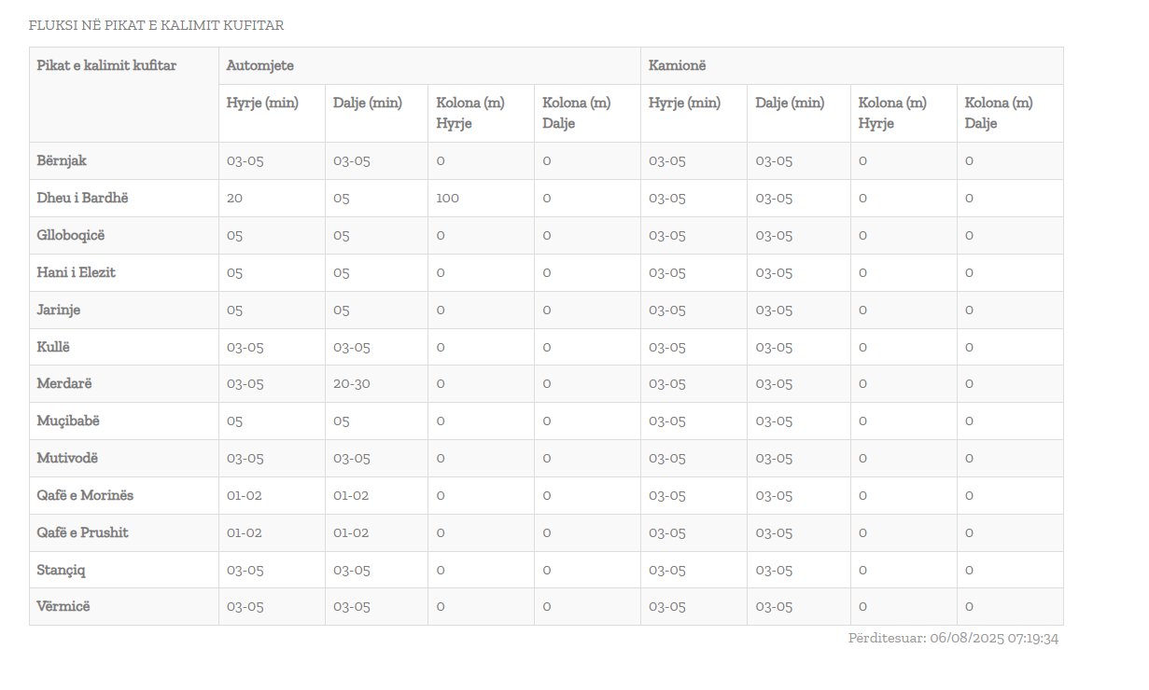Select the Qafë e Morinës row label
This screenshot has width=1149, height=690.
tap(85, 495)
